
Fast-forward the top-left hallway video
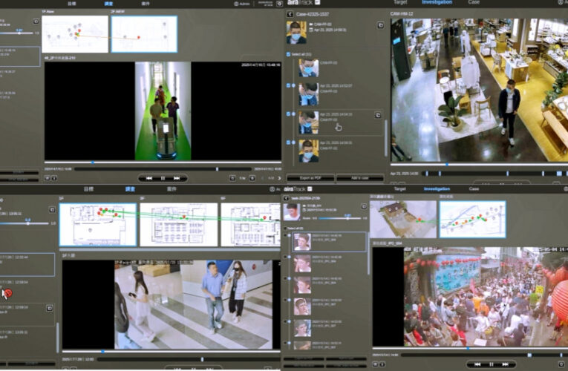176,178
